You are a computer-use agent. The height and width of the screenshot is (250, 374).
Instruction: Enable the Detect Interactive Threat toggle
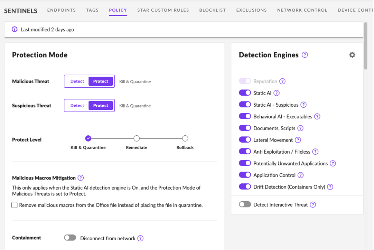(245, 205)
